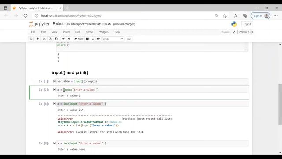Rename the notebook title Python

[x=59, y=24]
